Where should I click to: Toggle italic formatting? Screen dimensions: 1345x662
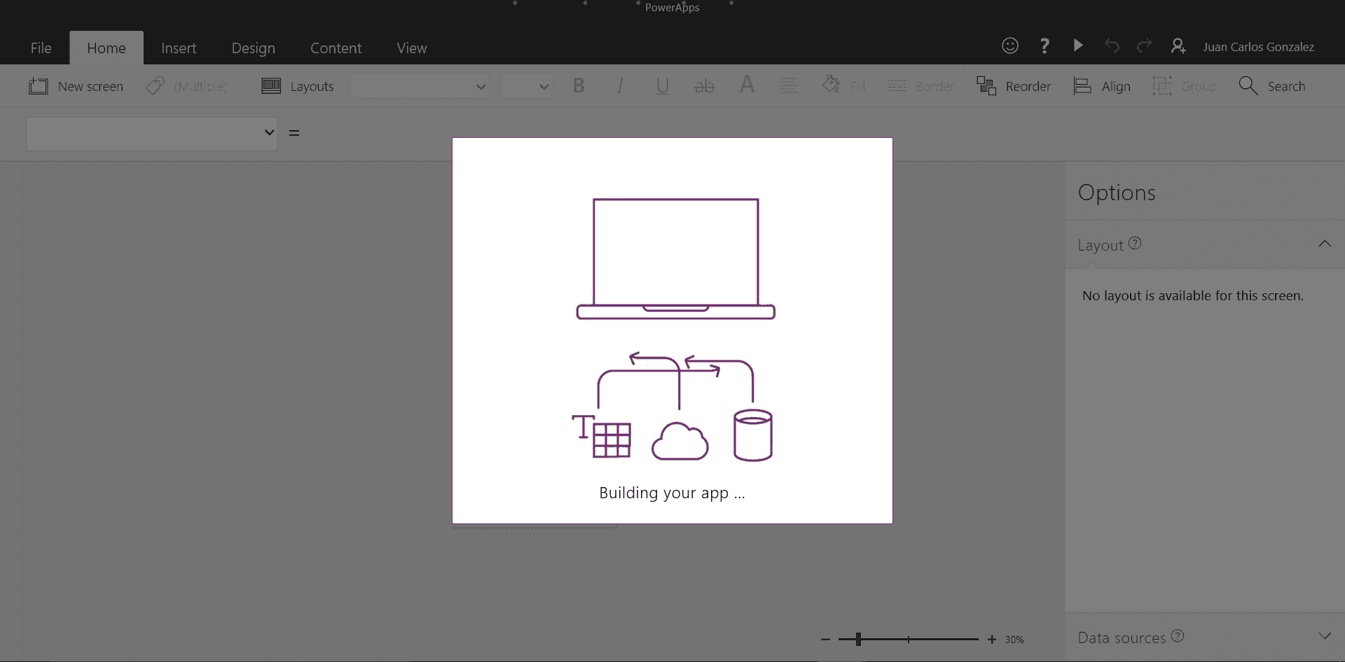(620, 85)
